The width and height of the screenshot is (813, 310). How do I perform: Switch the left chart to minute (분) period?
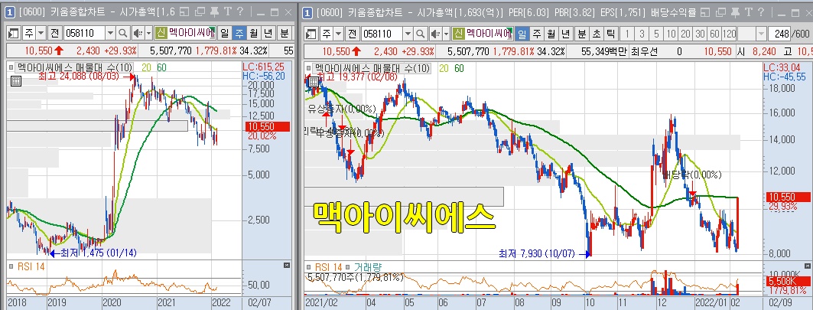(285, 34)
